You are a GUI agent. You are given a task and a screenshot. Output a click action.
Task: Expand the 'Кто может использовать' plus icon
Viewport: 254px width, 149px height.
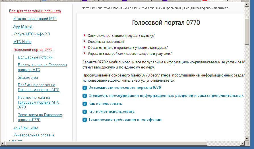[84, 112]
